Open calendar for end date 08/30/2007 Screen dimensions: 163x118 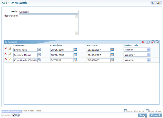(112, 55)
